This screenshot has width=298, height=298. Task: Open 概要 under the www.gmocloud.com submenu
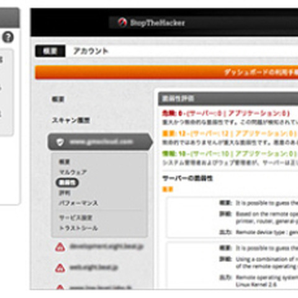click(65, 162)
